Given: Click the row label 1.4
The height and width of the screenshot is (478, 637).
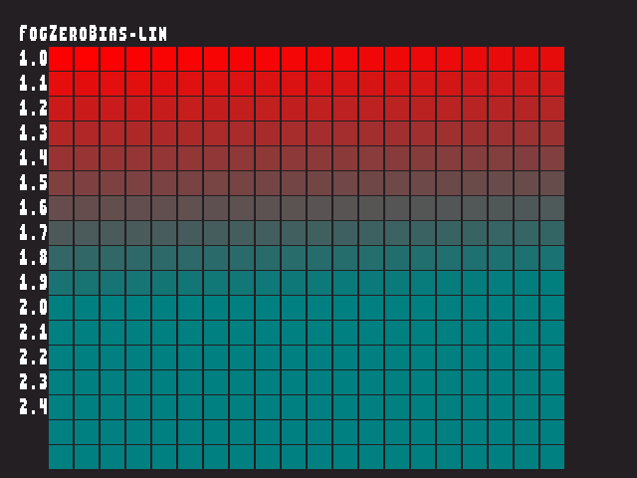Looking at the screenshot, I should tap(33, 158).
